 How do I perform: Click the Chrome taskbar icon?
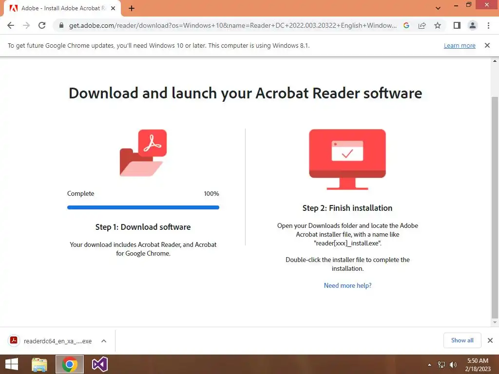coord(70,364)
